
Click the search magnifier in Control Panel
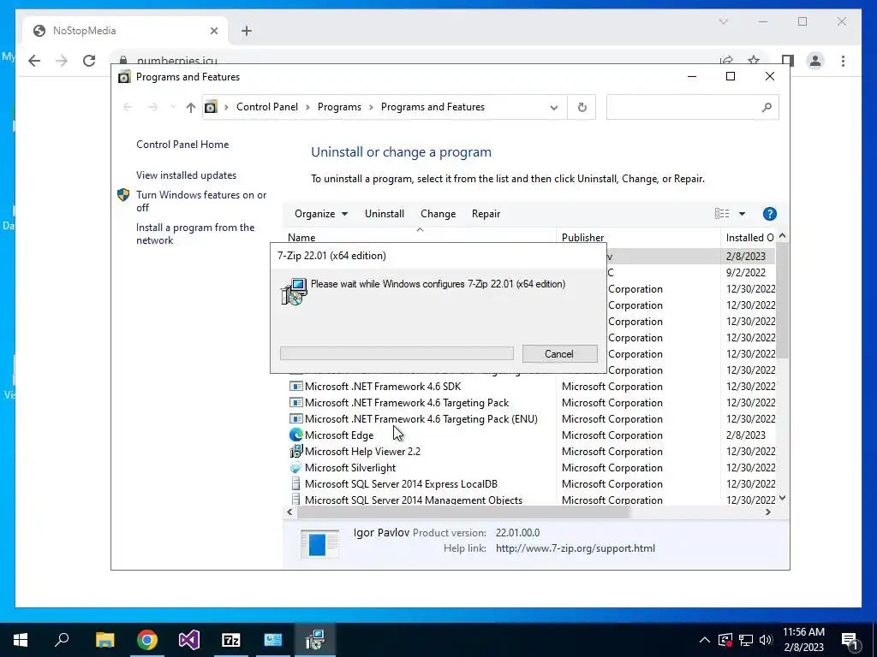[x=767, y=107]
